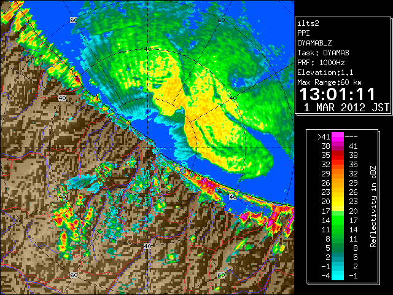
Task: Click the southwest "60" range ring label
Action: (x=74, y=275)
